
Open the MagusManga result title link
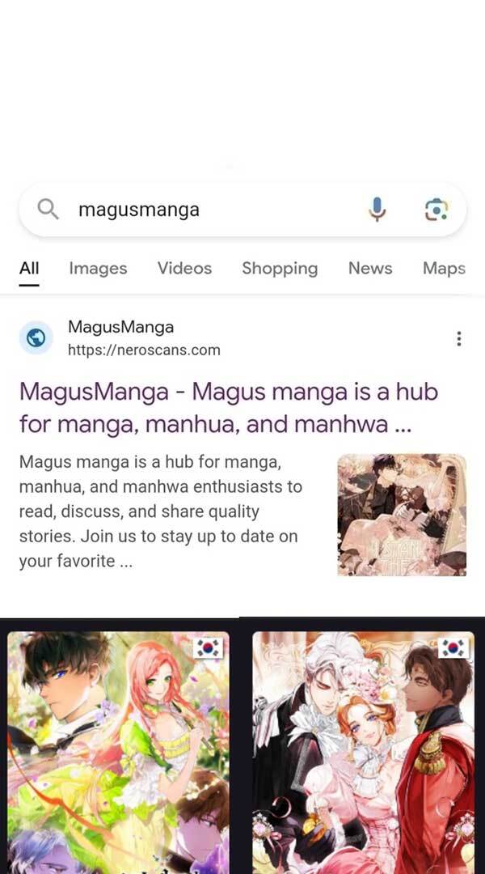[x=229, y=408]
